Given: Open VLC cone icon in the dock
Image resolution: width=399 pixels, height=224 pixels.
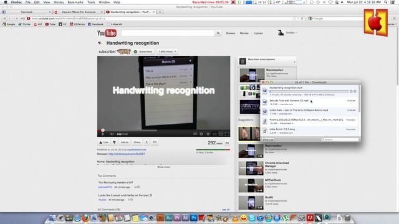Looking at the screenshot, I should (236, 218).
